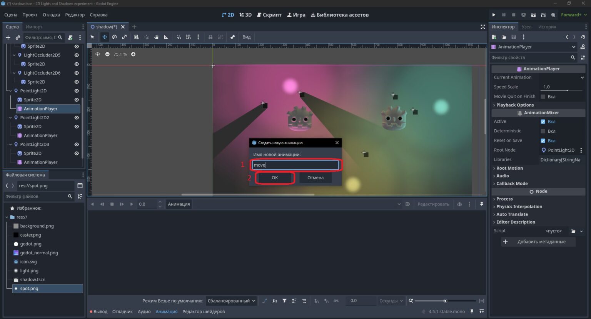
Task: Click Отмена in the animation dialog
Action: pos(316,178)
